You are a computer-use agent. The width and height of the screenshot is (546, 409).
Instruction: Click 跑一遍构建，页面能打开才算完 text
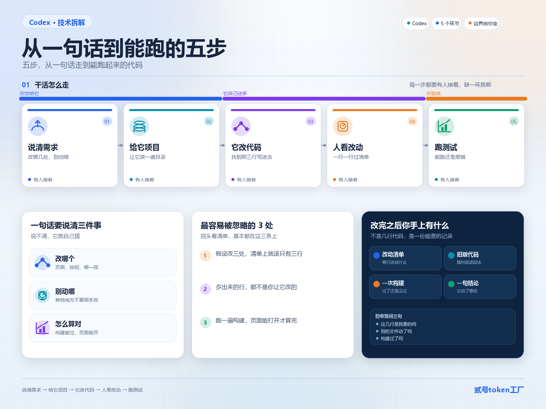tap(256, 321)
